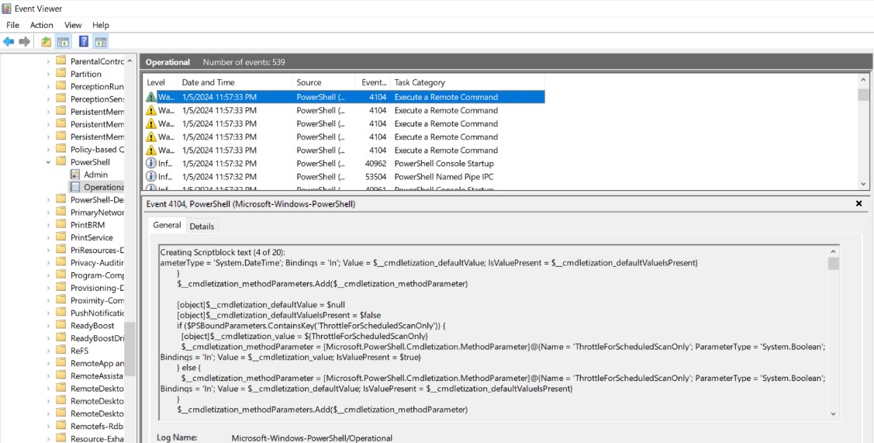Select the Privacy-Auditing folder in tree
The image size is (874, 443).
pos(97,262)
